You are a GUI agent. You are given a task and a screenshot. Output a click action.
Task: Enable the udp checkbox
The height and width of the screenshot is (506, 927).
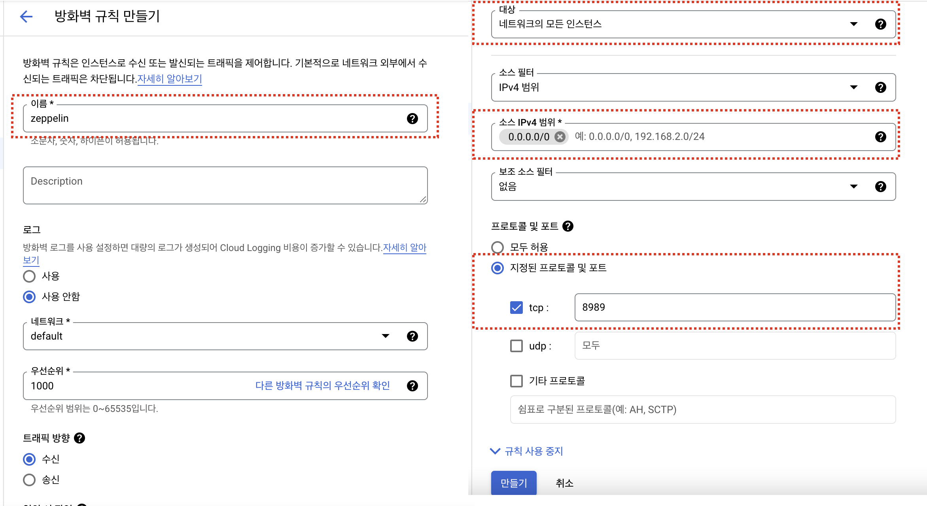tap(516, 346)
